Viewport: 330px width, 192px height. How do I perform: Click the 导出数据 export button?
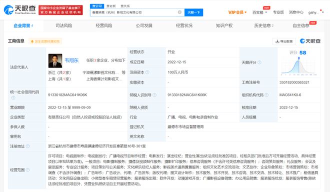[284, 41]
